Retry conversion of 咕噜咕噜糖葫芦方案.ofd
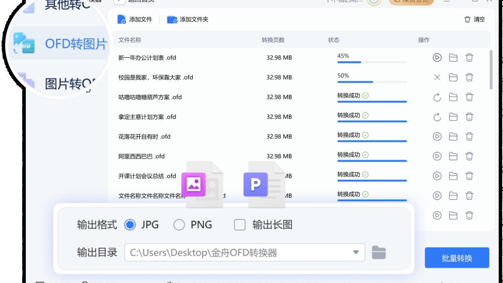 [437, 97]
